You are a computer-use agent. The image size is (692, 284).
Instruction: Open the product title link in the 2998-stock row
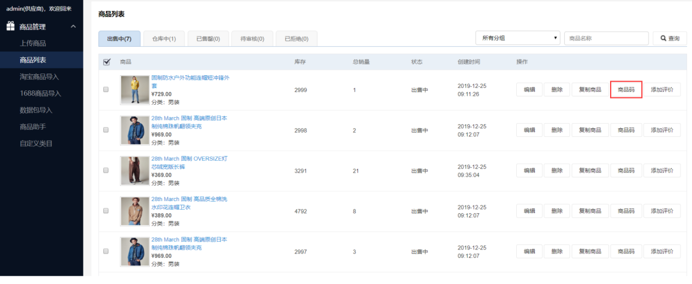point(189,122)
